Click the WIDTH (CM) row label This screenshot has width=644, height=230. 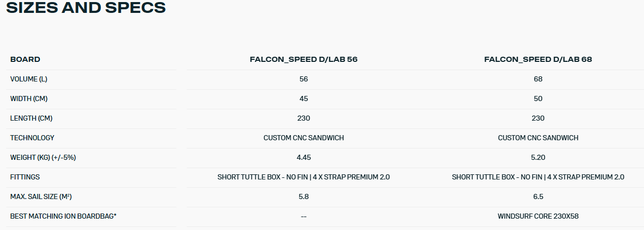click(x=29, y=98)
